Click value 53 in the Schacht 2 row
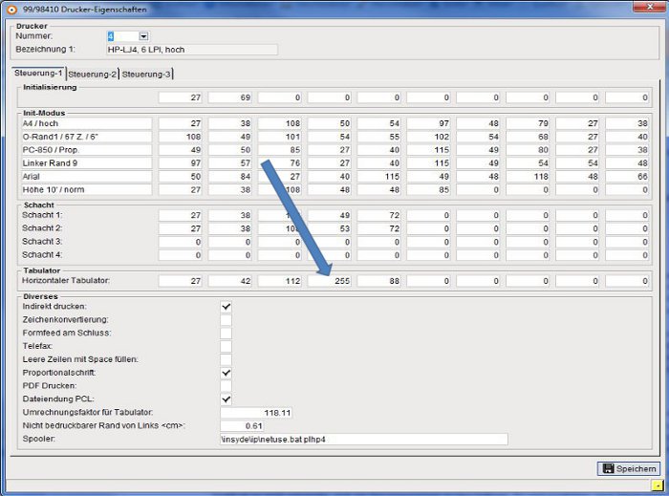This screenshot has height=496, width=669. pyautogui.click(x=330, y=228)
